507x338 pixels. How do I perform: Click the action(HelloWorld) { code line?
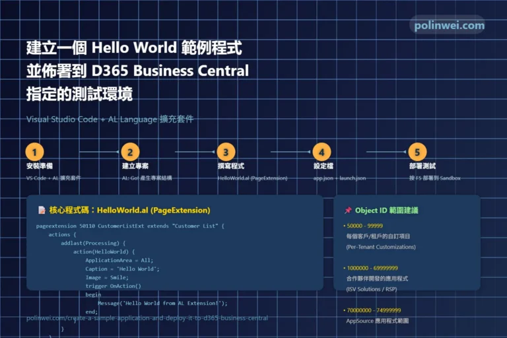104,252
